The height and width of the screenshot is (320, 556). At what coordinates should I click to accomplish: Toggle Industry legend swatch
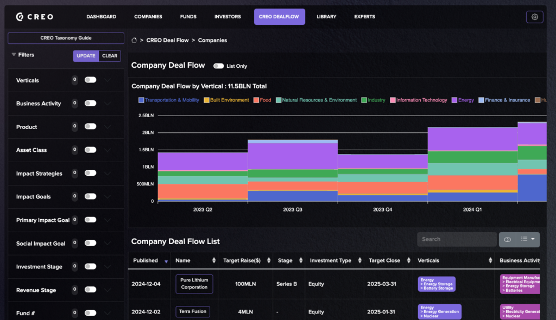pos(364,100)
